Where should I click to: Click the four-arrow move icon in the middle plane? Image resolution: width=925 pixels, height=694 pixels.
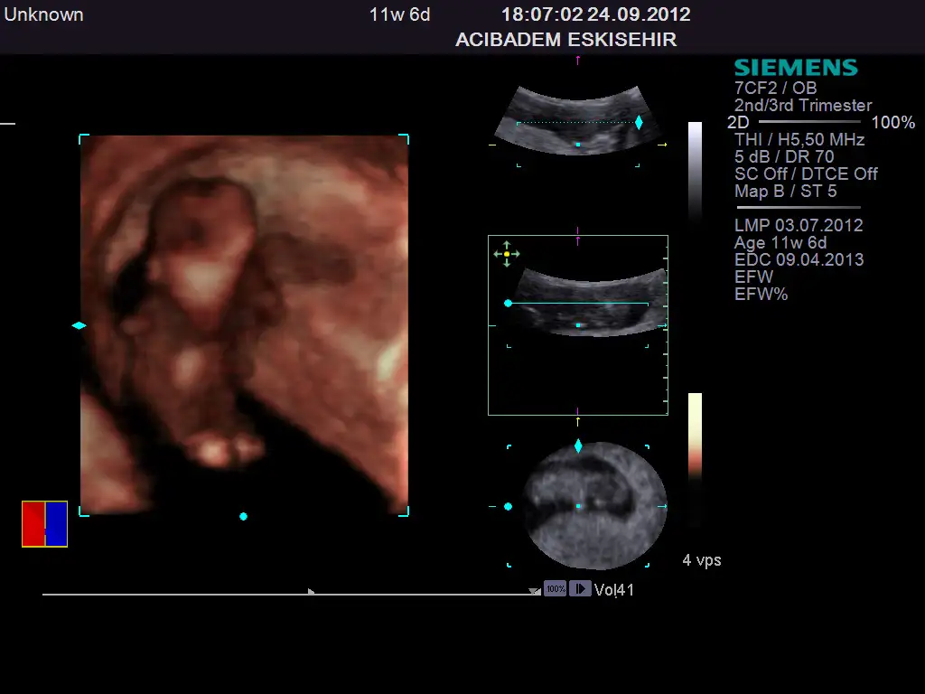click(507, 254)
